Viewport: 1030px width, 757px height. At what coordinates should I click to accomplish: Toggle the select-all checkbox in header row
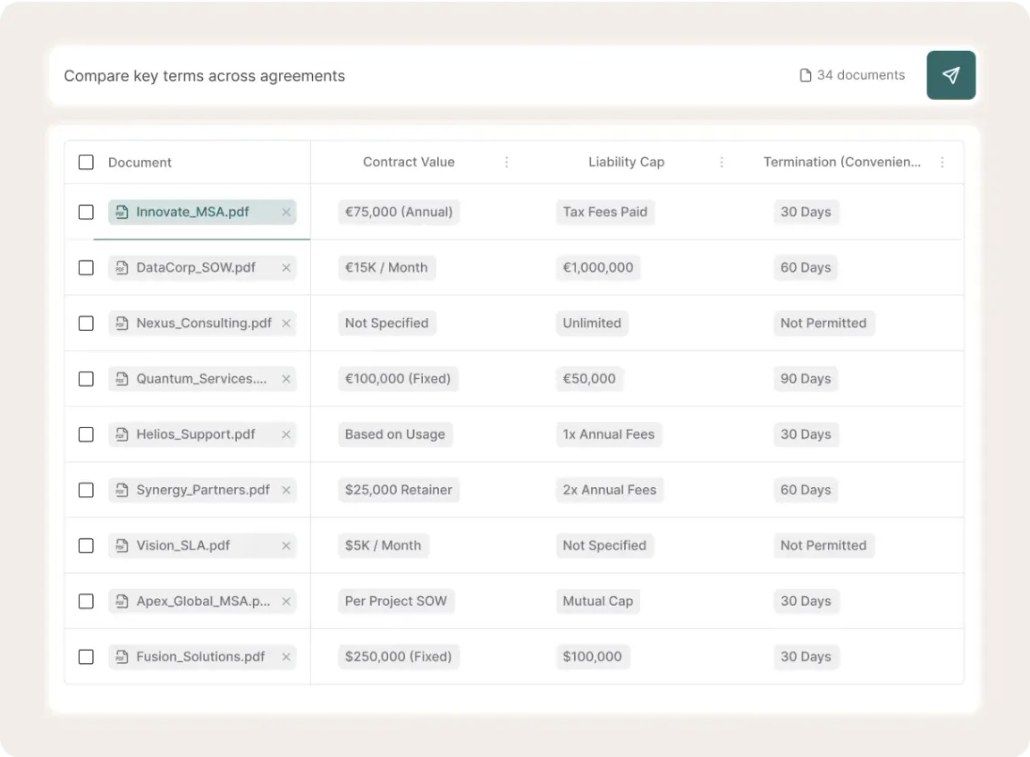pos(86,162)
